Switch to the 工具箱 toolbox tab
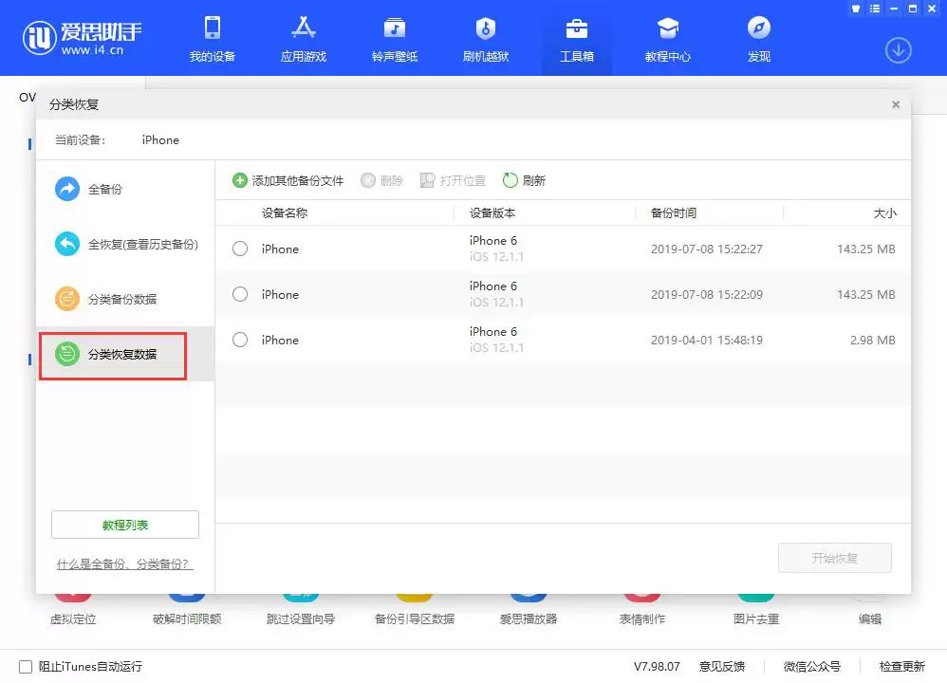This screenshot has height=683, width=947. 577,39
